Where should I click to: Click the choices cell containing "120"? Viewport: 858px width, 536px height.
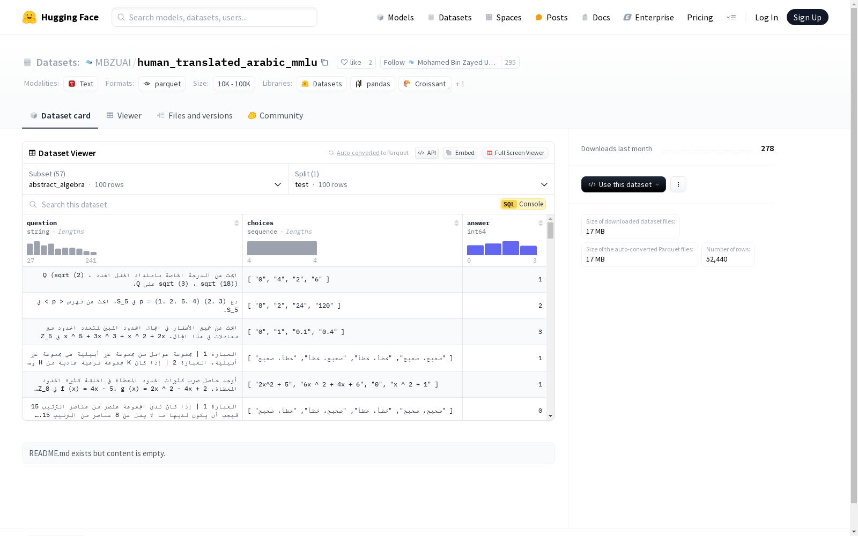click(352, 306)
